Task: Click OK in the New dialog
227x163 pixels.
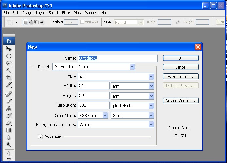Action: coord(181,58)
